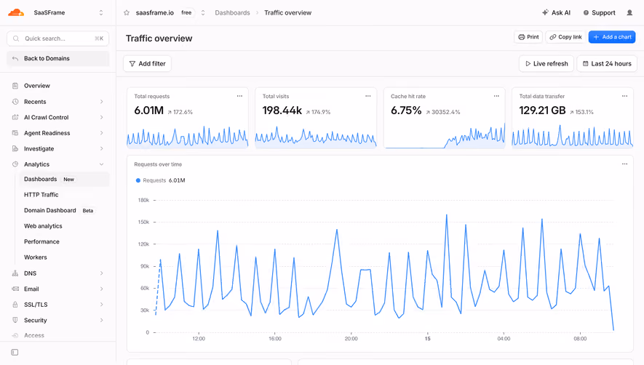Click the 129.21 GB data transfer value

point(542,111)
